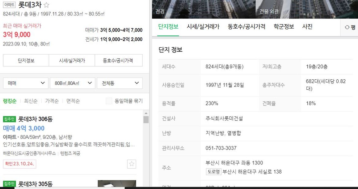Click the 824세대(총9개동) cell
Viewport: 358px width, 189px height.
(224, 67)
